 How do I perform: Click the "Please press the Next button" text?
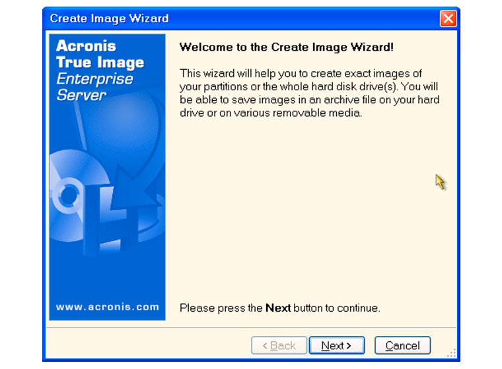tap(280, 308)
